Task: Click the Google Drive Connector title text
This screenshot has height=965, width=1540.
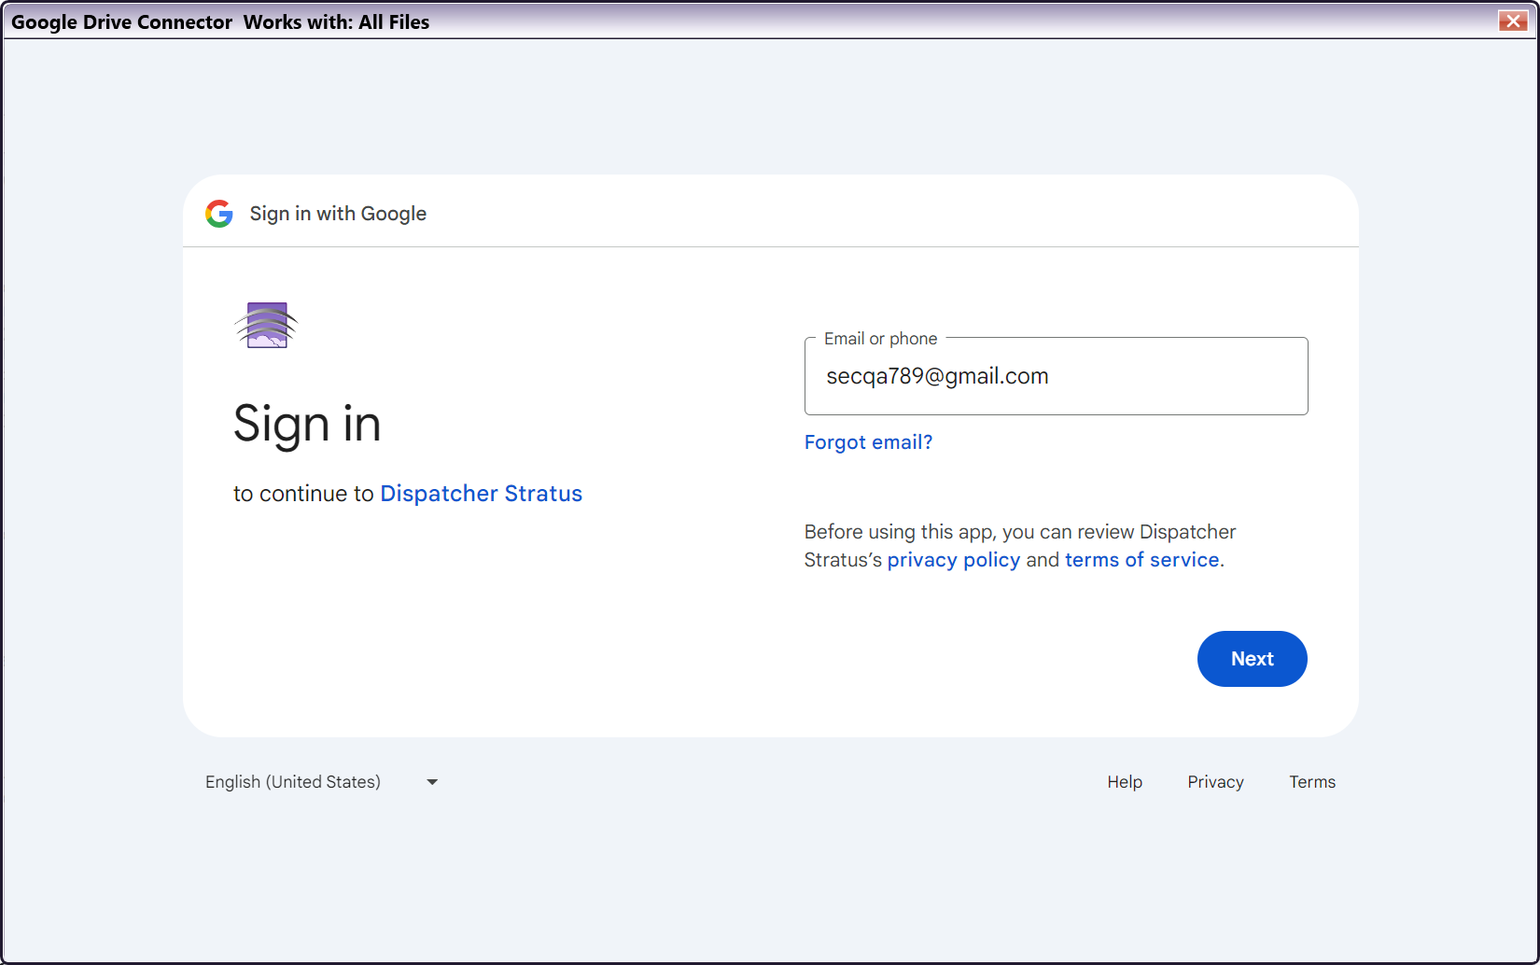Action: 121,22
